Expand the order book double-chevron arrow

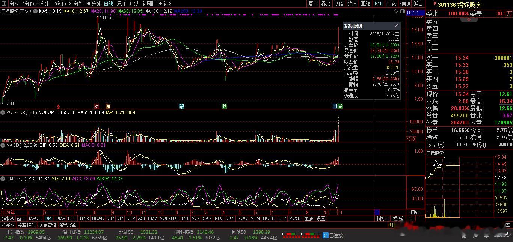[469, 19]
